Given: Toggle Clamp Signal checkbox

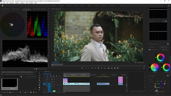Looking at the screenshot, I should coord(36,69).
